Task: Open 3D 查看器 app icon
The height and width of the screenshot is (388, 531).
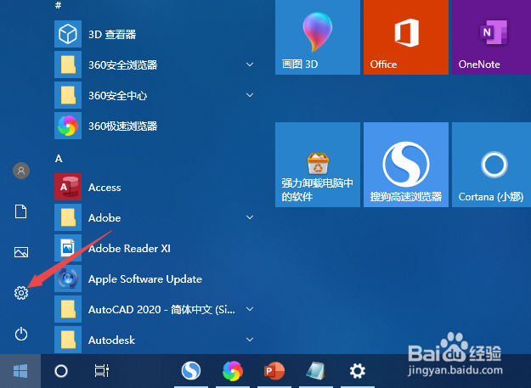Action: point(68,34)
